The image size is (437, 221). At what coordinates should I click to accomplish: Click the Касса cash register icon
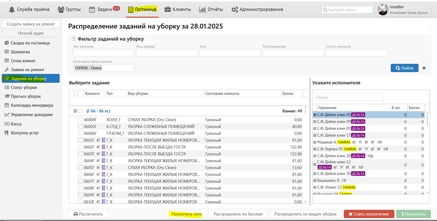point(7,124)
